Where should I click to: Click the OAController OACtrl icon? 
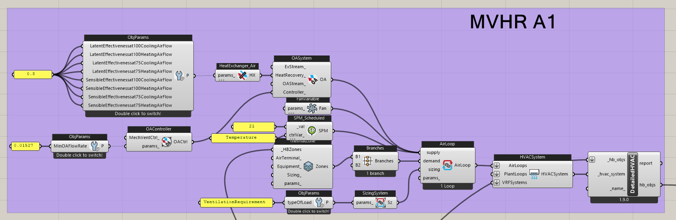point(166,142)
